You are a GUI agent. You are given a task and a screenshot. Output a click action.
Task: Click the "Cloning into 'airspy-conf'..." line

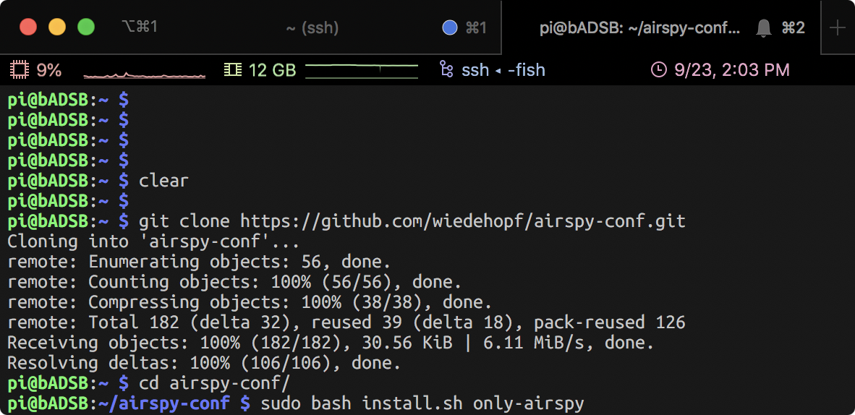tap(154, 241)
